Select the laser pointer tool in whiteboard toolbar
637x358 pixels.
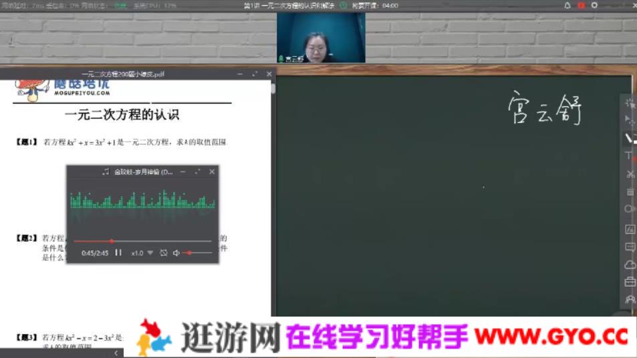tap(630, 103)
